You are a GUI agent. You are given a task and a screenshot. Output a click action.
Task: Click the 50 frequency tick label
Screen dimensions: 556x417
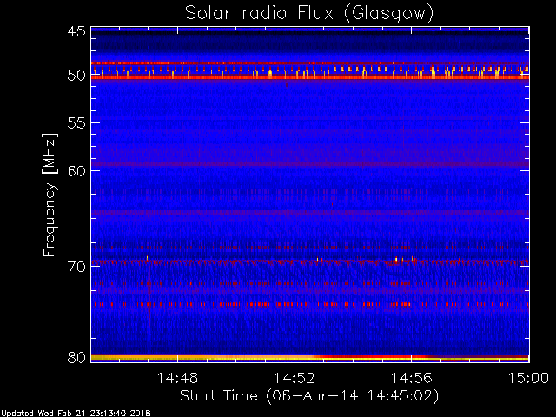(76, 76)
